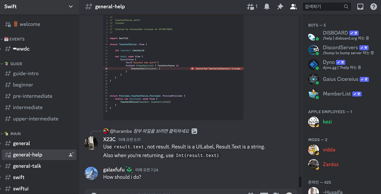Toggle the member list icon
Screen dimensions: 381x194
point(293,7)
